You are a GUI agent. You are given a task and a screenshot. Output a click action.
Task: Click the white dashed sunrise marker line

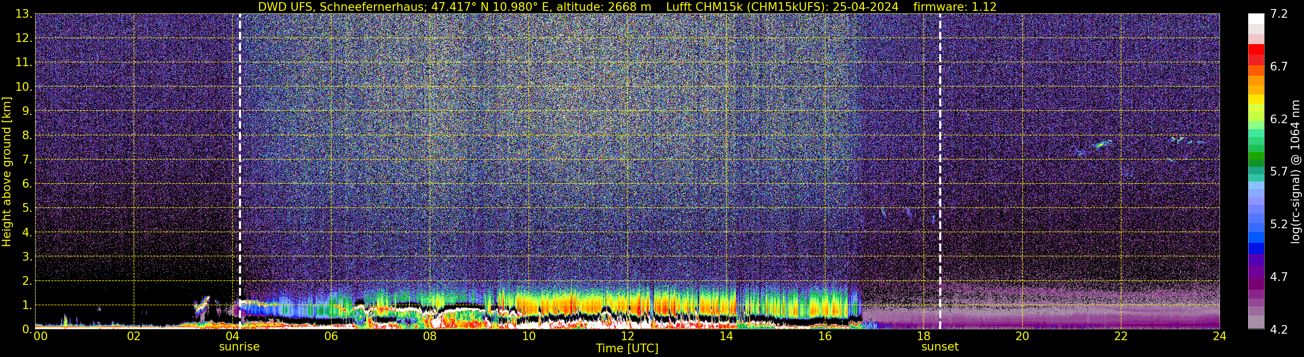[239, 172]
